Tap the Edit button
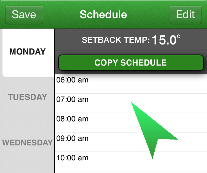 click(185, 15)
